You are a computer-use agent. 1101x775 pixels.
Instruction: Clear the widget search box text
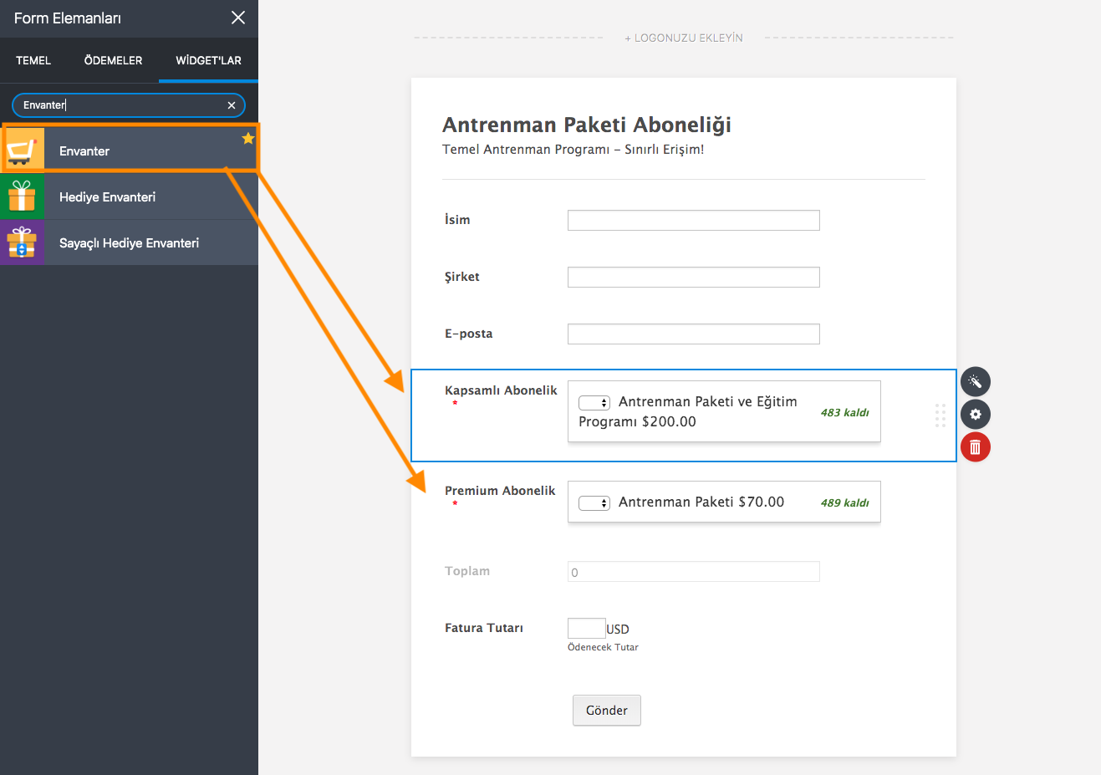pos(232,105)
